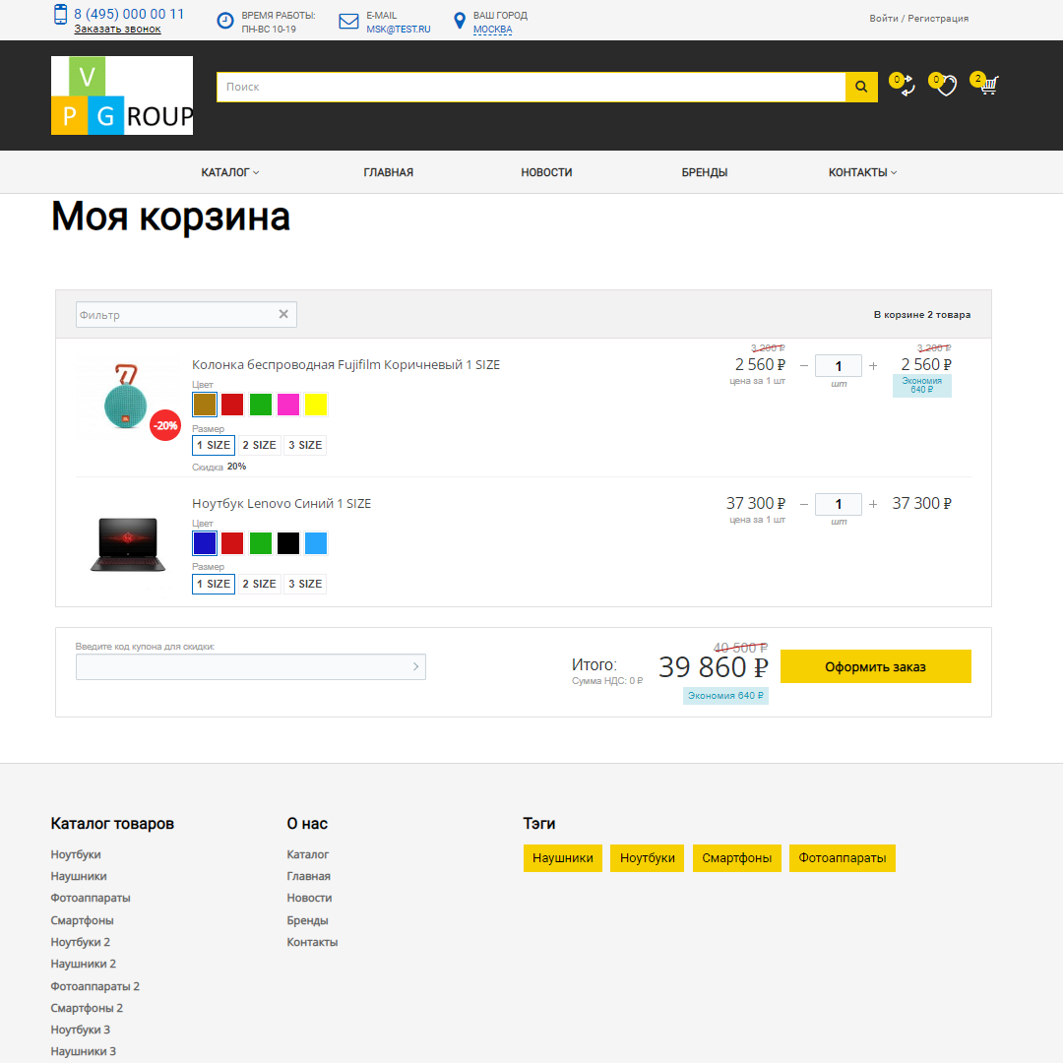Increase Fujifilm speaker quantity with plus
This screenshot has height=1063, width=1063.
tap(873, 366)
